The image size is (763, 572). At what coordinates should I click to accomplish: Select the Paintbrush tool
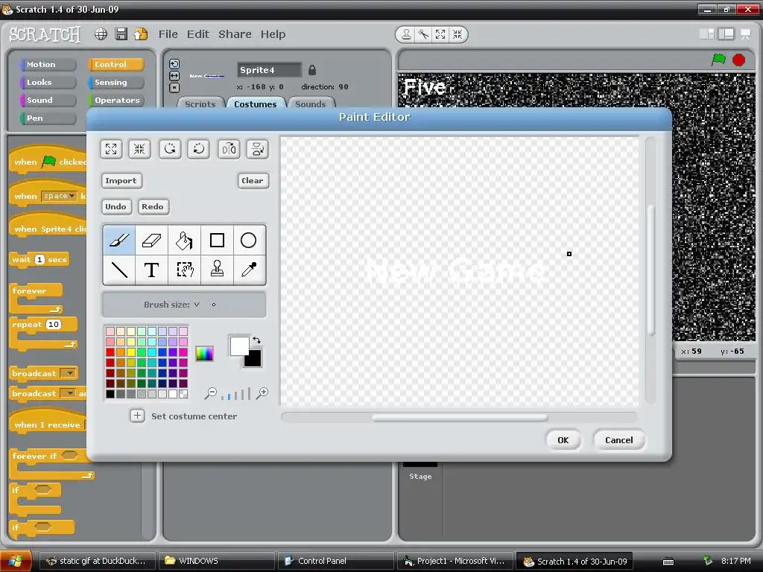click(x=119, y=240)
